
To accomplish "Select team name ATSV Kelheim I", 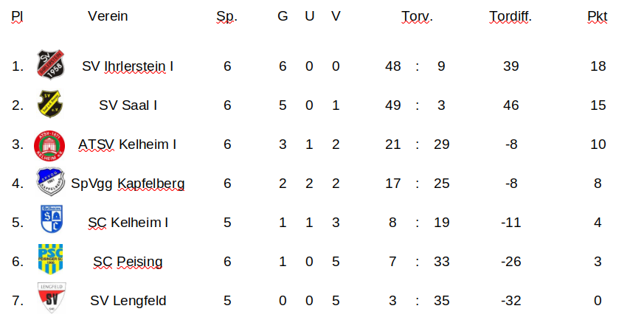I will 127,144.
